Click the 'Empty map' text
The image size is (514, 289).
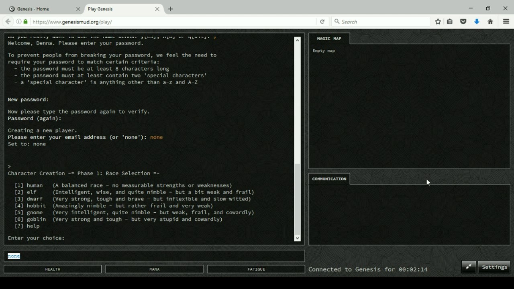click(324, 51)
